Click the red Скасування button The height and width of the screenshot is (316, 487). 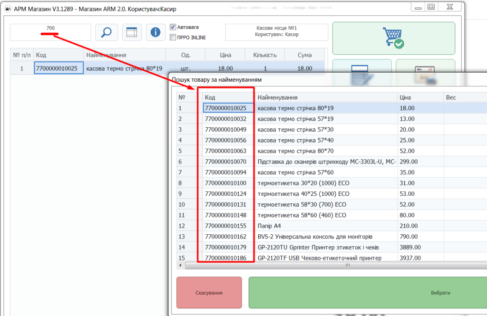[x=209, y=293]
